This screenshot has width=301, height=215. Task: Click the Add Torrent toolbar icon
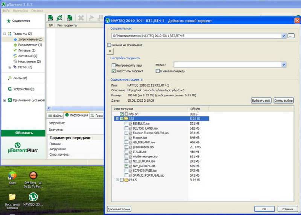(51, 18)
